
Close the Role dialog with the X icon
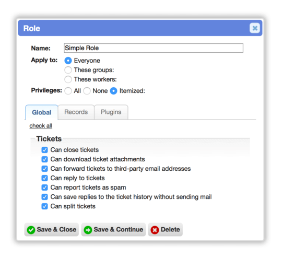[x=255, y=28]
